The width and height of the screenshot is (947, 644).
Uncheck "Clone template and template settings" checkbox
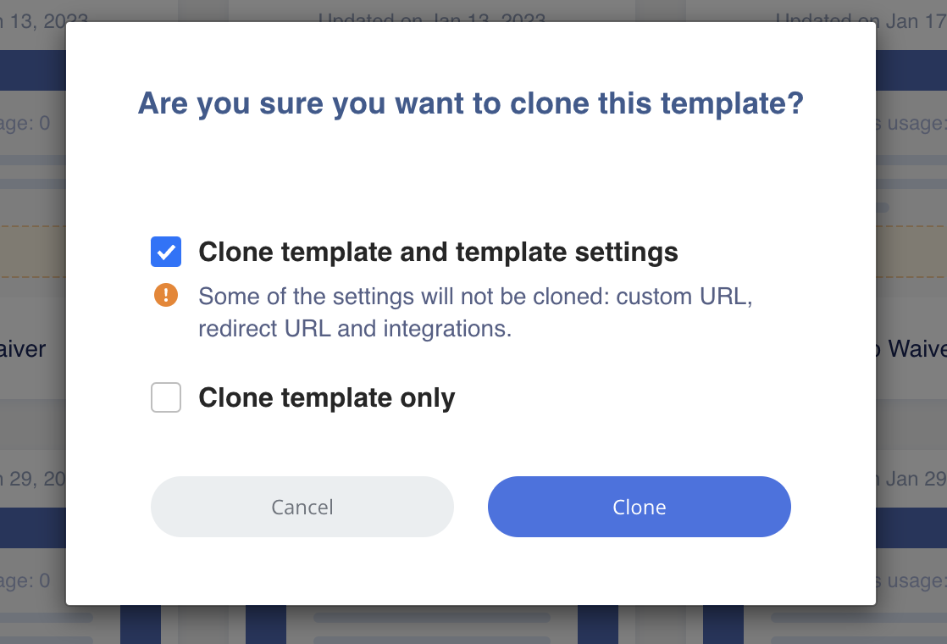click(166, 252)
